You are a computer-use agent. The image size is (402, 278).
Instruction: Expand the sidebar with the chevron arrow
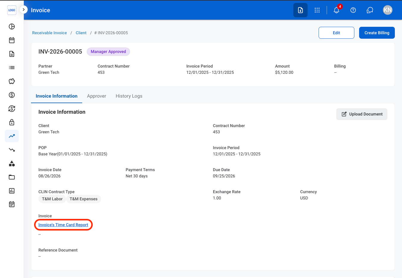click(x=24, y=10)
